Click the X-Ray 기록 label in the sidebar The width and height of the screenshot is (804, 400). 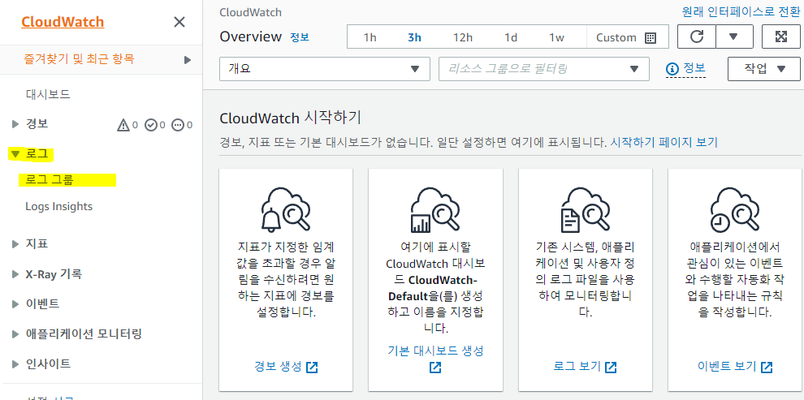pos(54,274)
